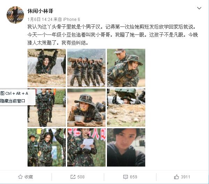
Task: Open the 休闲小林哥 username link
Action: click(x=40, y=11)
